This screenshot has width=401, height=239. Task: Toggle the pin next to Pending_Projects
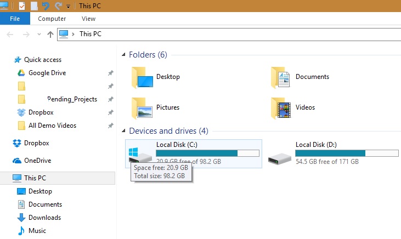coord(110,99)
